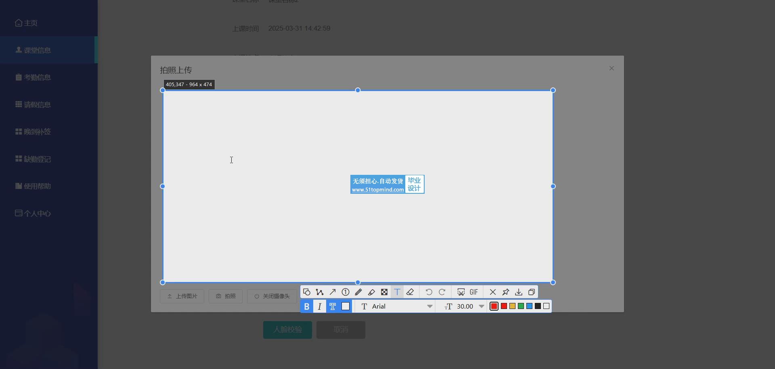
Task: Pick the highlighter marker tool
Action: (371, 292)
